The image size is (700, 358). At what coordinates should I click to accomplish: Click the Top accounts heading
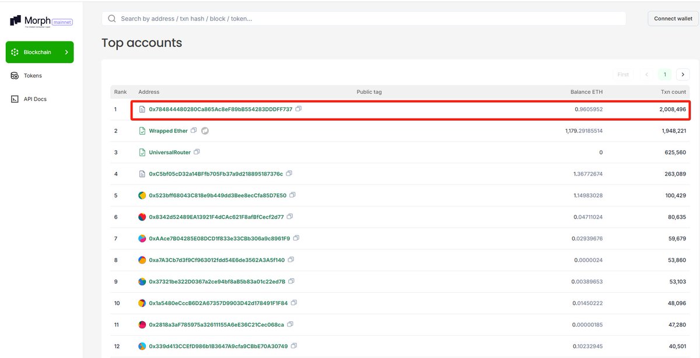point(142,43)
